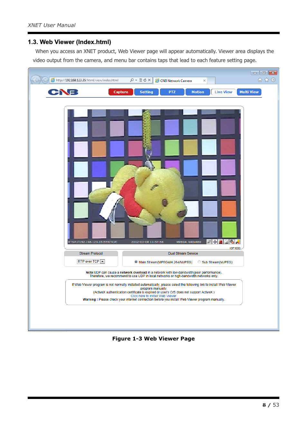
Task: Minimize the browser window
Action: 255,73
